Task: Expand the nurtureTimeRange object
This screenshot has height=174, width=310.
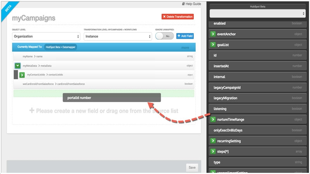Action: [213, 119]
